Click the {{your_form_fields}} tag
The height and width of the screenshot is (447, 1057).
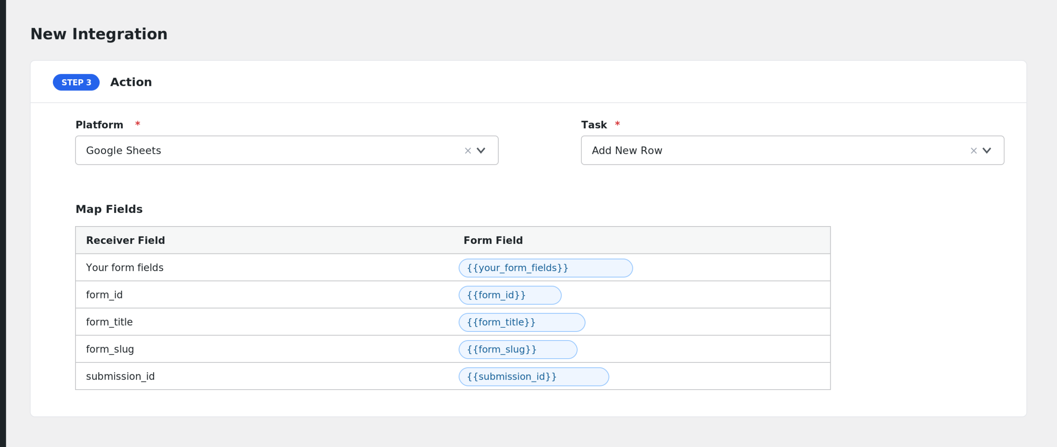coord(545,268)
